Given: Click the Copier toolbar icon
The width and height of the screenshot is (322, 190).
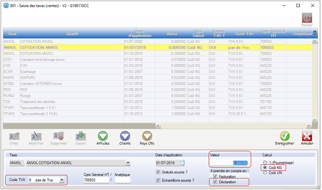Looking at the screenshot, I should pos(81,137).
